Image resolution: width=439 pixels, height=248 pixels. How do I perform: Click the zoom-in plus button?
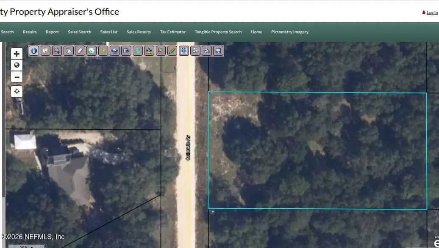17,53
